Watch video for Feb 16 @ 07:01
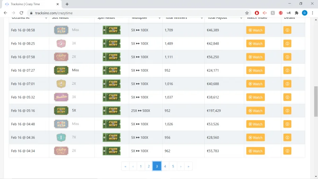 tap(255, 84)
